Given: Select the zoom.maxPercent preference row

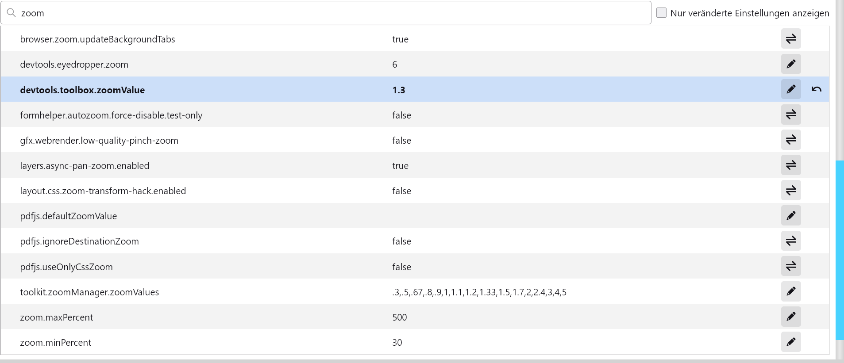Looking at the screenshot, I should (x=221, y=317).
